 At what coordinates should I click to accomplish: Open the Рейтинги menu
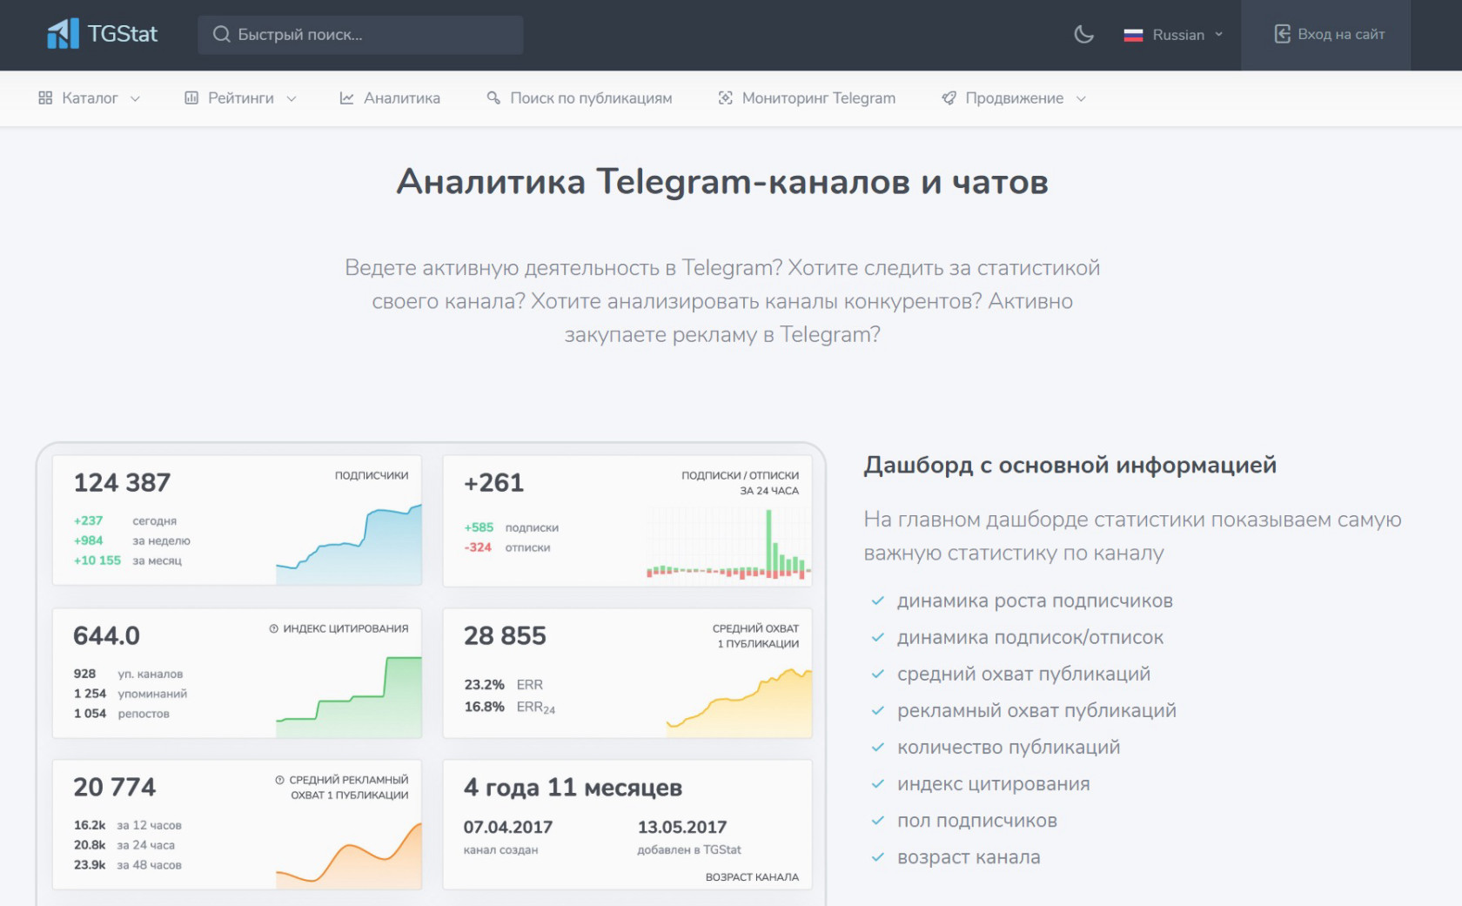pos(240,98)
